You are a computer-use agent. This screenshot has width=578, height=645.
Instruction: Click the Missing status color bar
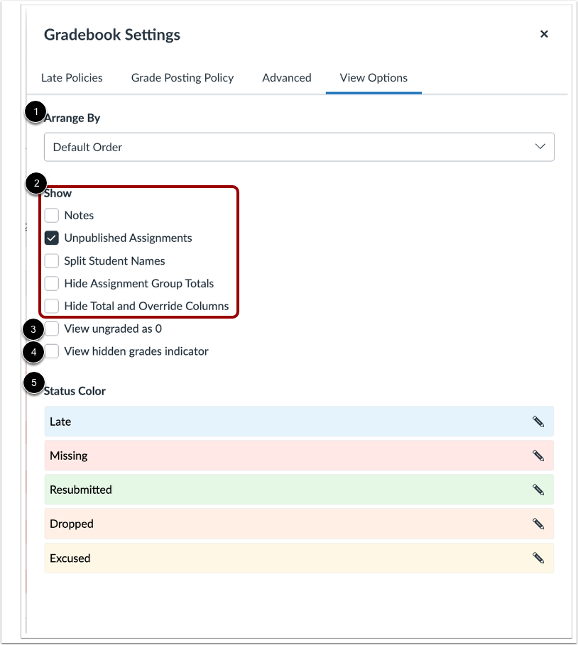[x=284, y=455]
